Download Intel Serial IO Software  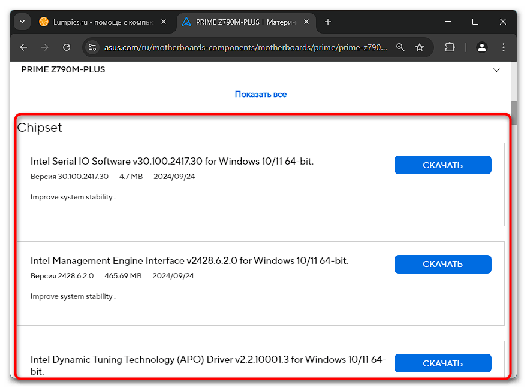442,165
